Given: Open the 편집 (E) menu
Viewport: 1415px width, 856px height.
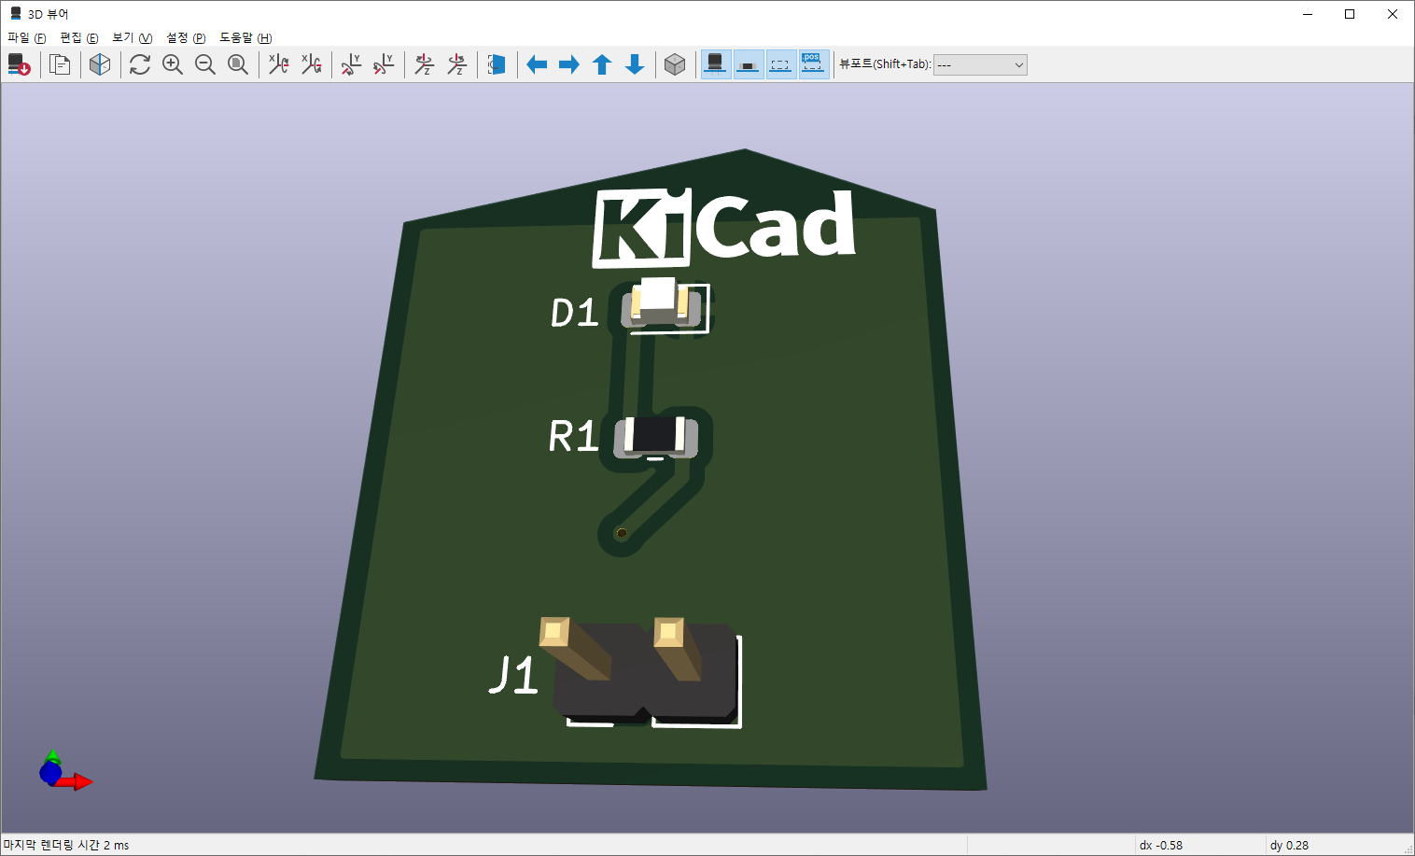Looking at the screenshot, I should [79, 37].
